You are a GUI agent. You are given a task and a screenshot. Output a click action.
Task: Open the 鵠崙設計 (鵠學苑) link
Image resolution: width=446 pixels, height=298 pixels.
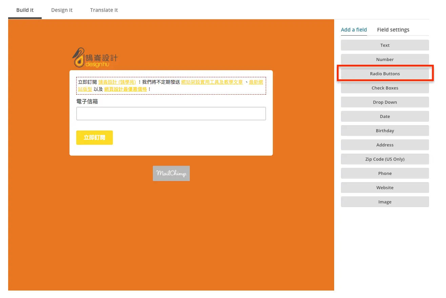(x=117, y=82)
